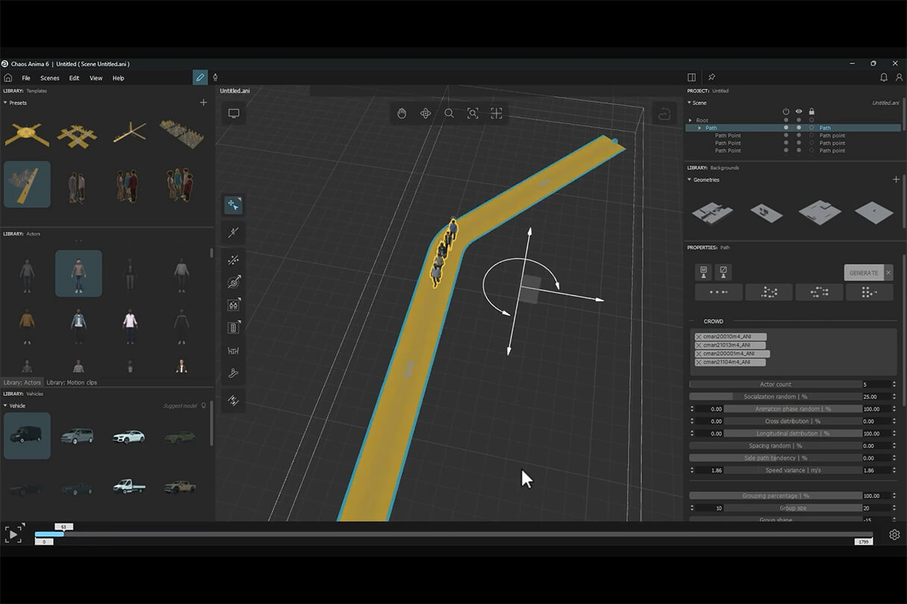Expand the Root node in scene tree

point(691,120)
